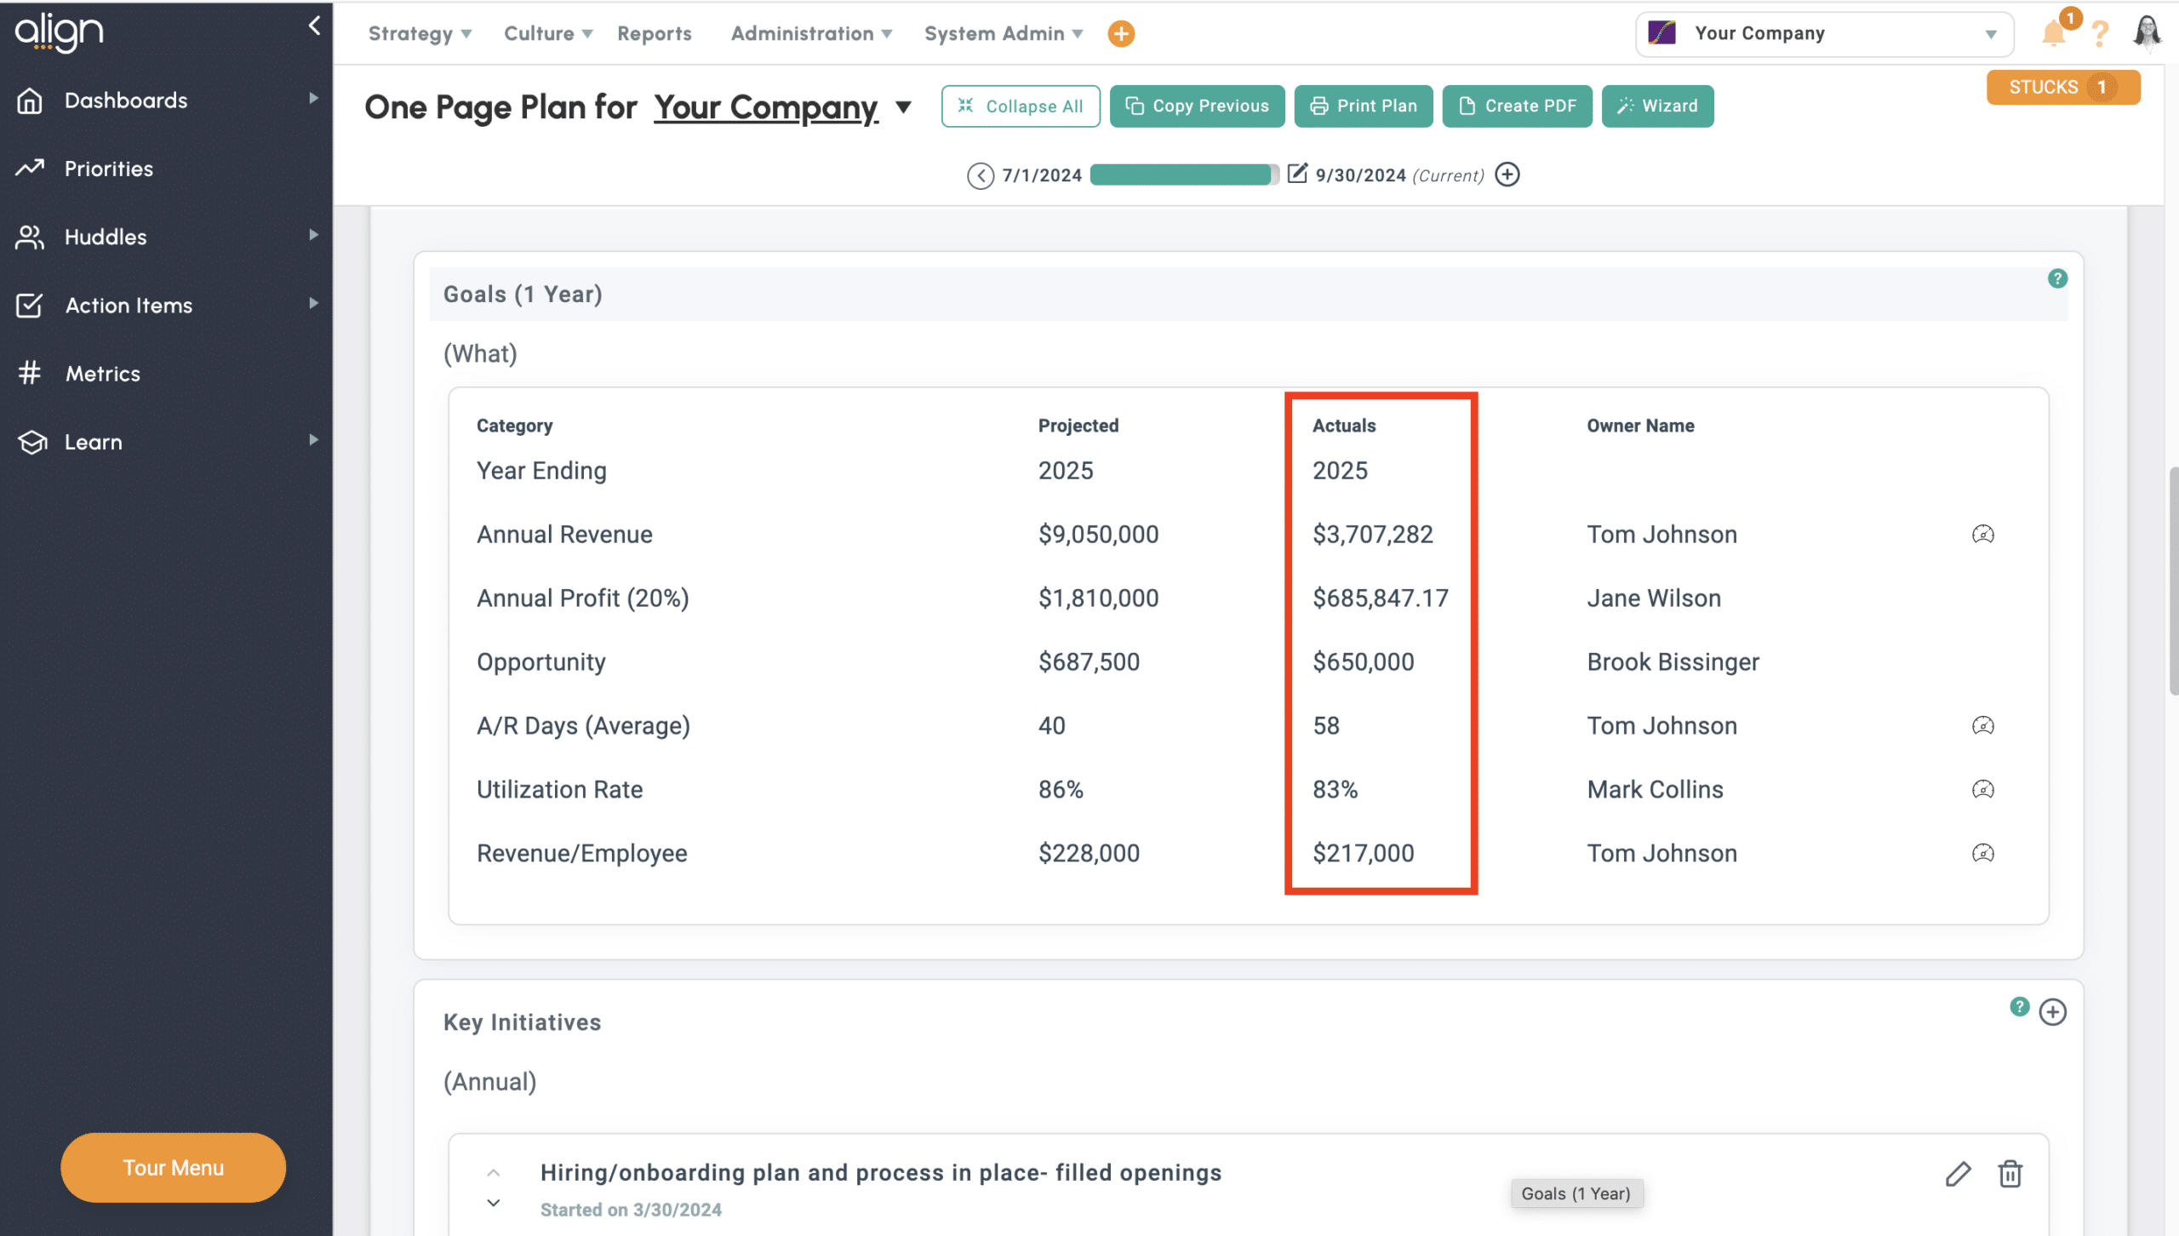This screenshot has height=1236, width=2179.
Task: Click the edit icon beside 9/30/2024
Action: 1296,175
